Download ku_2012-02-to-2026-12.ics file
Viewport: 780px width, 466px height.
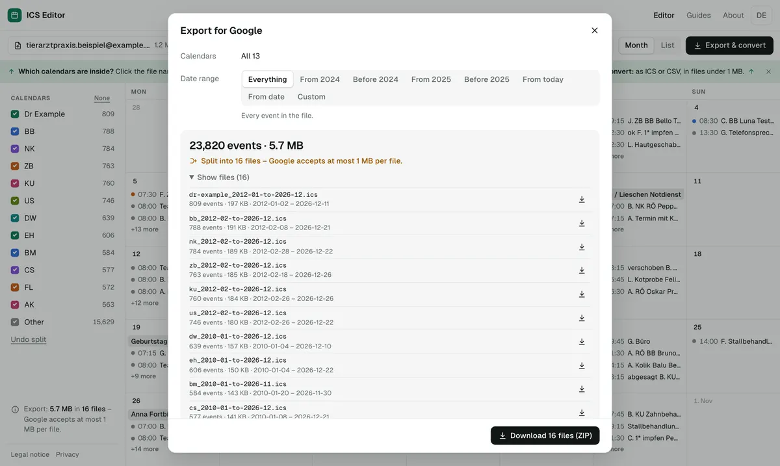point(582,294)
